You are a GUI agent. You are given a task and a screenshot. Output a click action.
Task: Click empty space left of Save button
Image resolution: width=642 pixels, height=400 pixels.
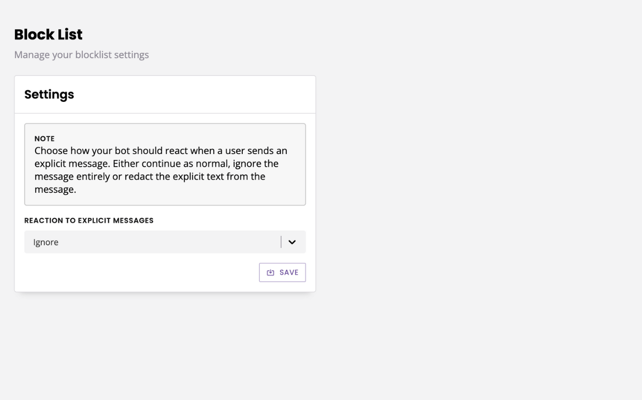tap(140, 273)
